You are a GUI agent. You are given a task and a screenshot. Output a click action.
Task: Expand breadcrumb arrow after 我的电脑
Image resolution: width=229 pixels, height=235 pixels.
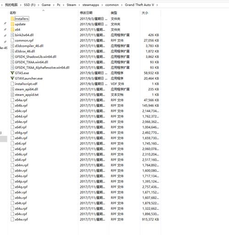coord(21,5)
